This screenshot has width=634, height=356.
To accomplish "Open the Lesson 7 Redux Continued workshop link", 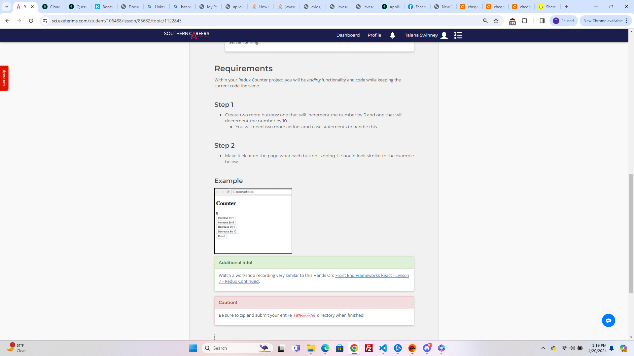I will point(371,275).
